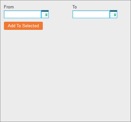The image size is (131, 122).
Task: Open the From date calendar picker
Action: coord(45,14)
